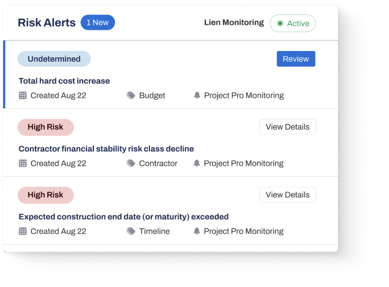Toggle the Lien Monitoring Active status pill

(x=293, y=23)
